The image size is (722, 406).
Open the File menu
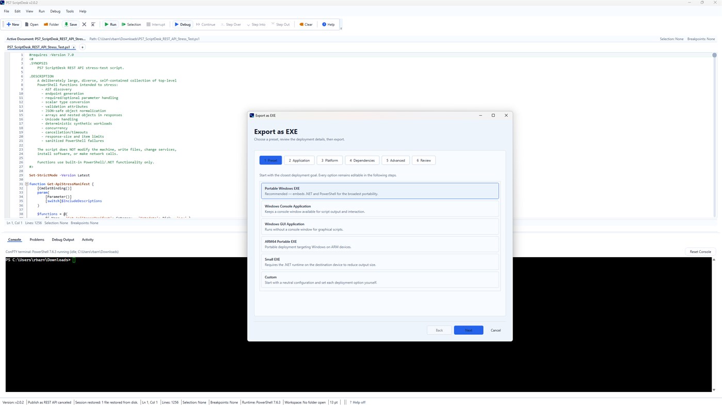[x=7, y=11]
